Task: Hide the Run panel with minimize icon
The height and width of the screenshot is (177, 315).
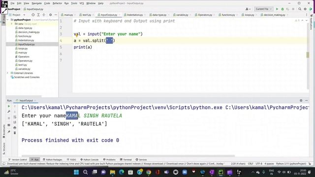Action: (x=306, y=100)
